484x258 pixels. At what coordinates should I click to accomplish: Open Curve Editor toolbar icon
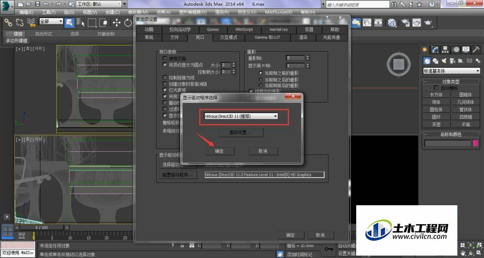pos(367,22)
